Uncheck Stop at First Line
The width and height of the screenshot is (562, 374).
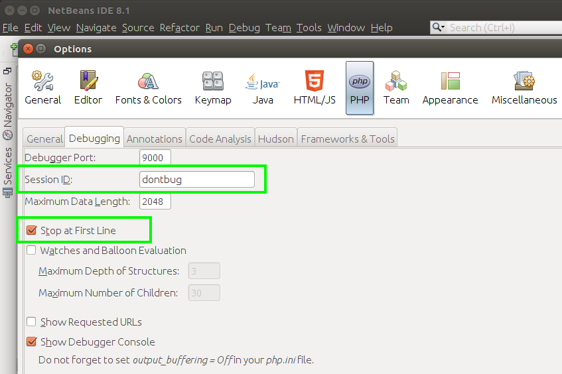[x=32, y=230]
